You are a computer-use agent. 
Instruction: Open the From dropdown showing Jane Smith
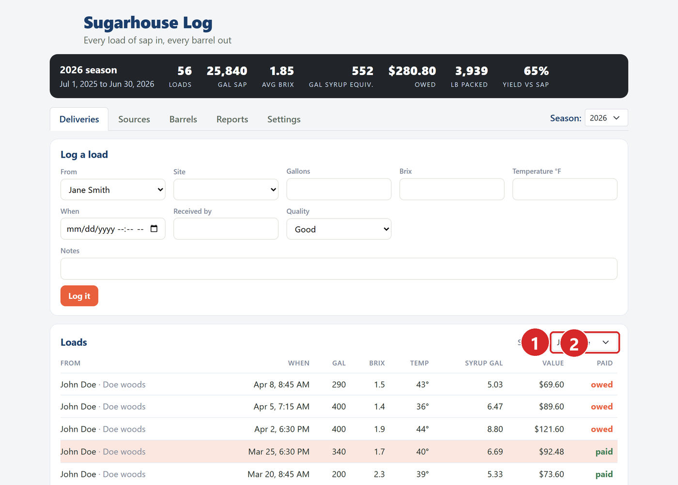(113, 190)
